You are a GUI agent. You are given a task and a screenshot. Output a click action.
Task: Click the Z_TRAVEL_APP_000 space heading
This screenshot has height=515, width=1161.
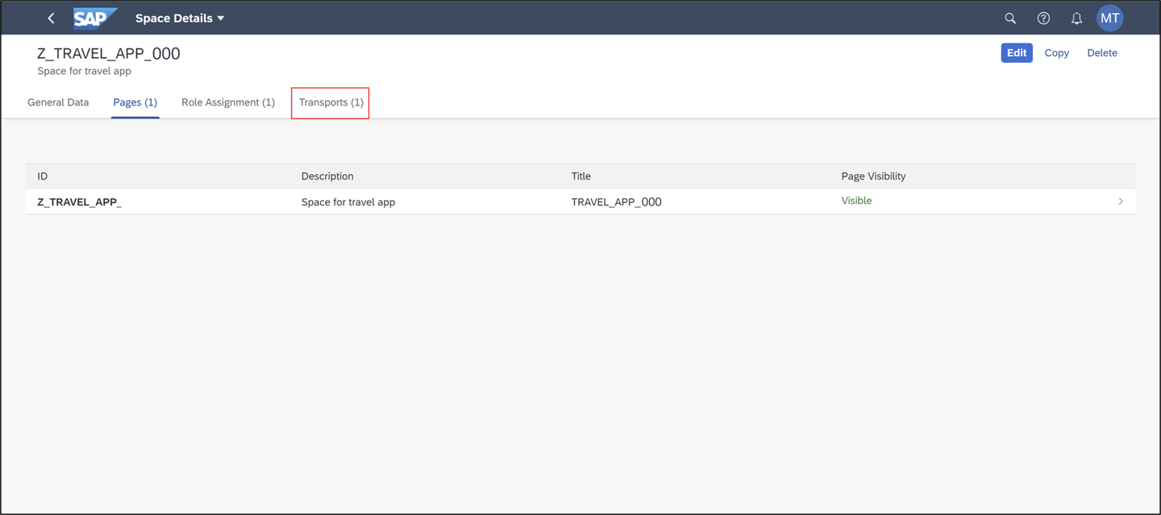109,53
